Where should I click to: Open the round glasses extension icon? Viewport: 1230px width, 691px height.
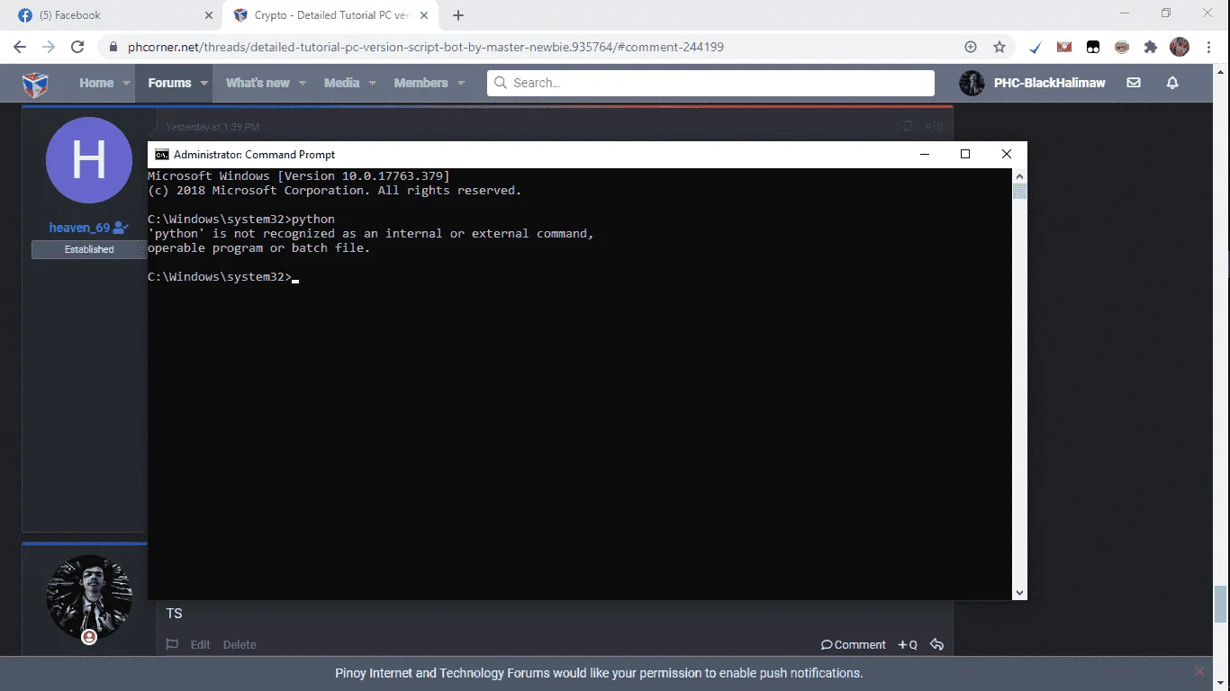click(1122, 47)
